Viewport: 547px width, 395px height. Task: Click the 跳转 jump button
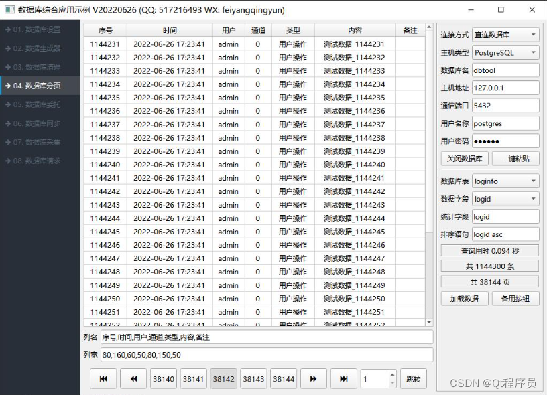[x=413, y=378]
